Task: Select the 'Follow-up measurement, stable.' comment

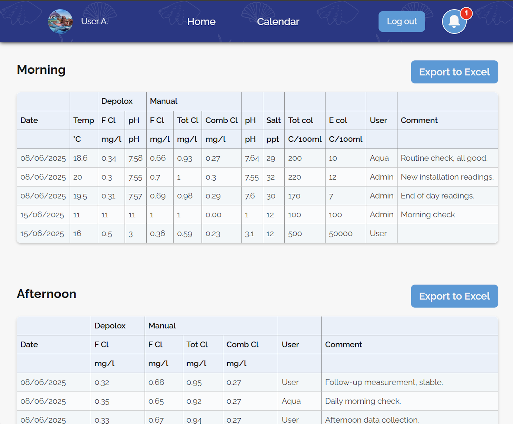Action: pos(384,382)
